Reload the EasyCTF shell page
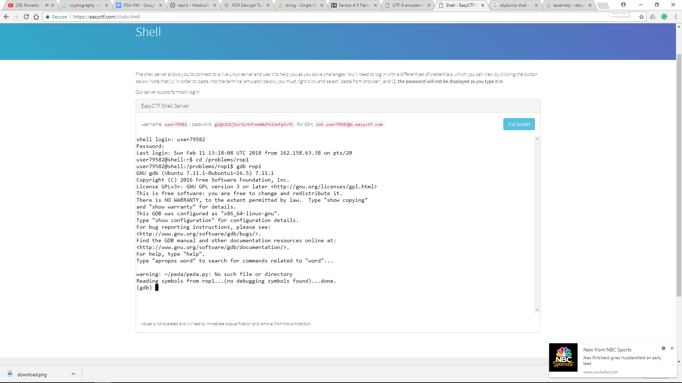 pos(26,17)
